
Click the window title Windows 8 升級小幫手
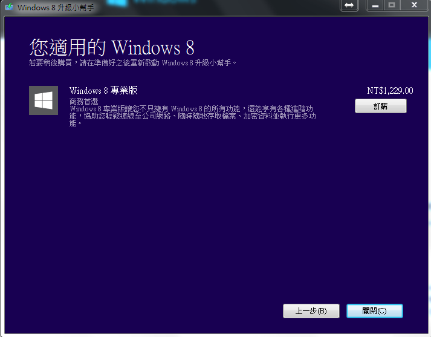tap(56, 7)
